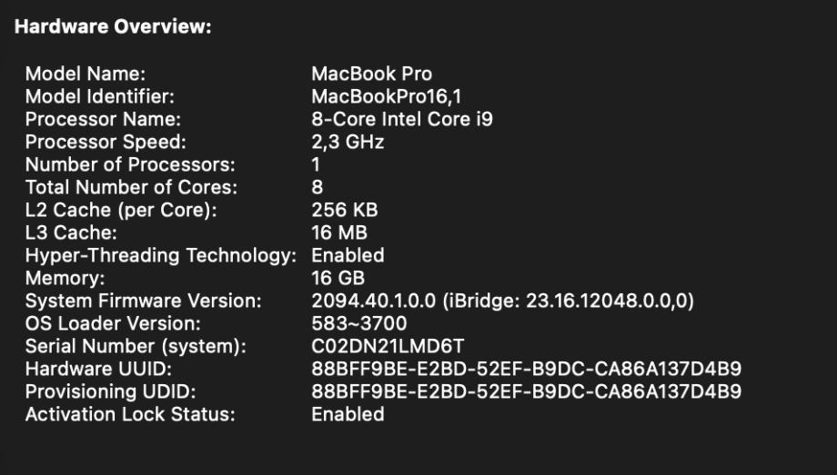Click the 16 MB L3 Cache value
The width and height of the screenshot is (837, 475).
coord(338,233)
